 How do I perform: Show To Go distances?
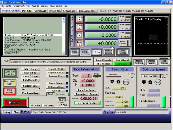point(96,52)
